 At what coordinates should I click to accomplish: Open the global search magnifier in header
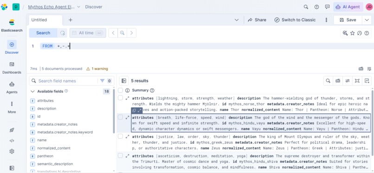click(306, 7)
